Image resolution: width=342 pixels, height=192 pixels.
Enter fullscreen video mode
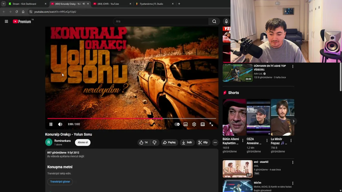(211, 124)
